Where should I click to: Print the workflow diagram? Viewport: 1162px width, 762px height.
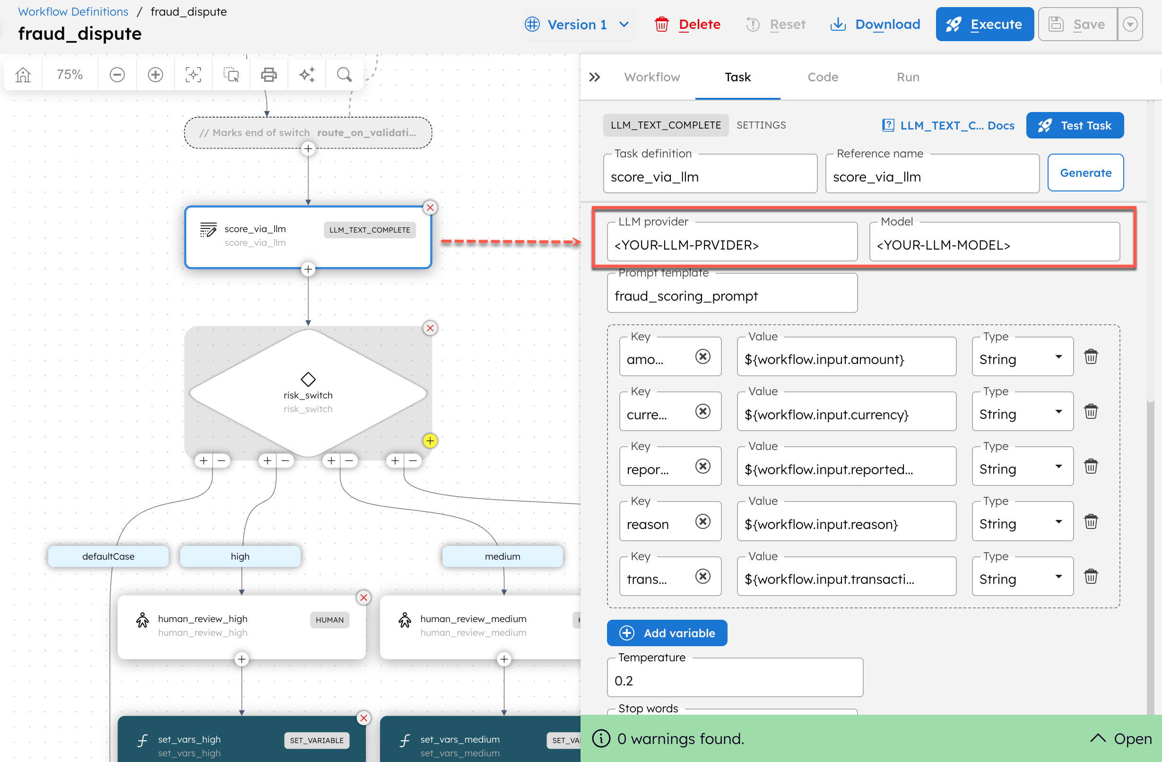coord(269,74)
